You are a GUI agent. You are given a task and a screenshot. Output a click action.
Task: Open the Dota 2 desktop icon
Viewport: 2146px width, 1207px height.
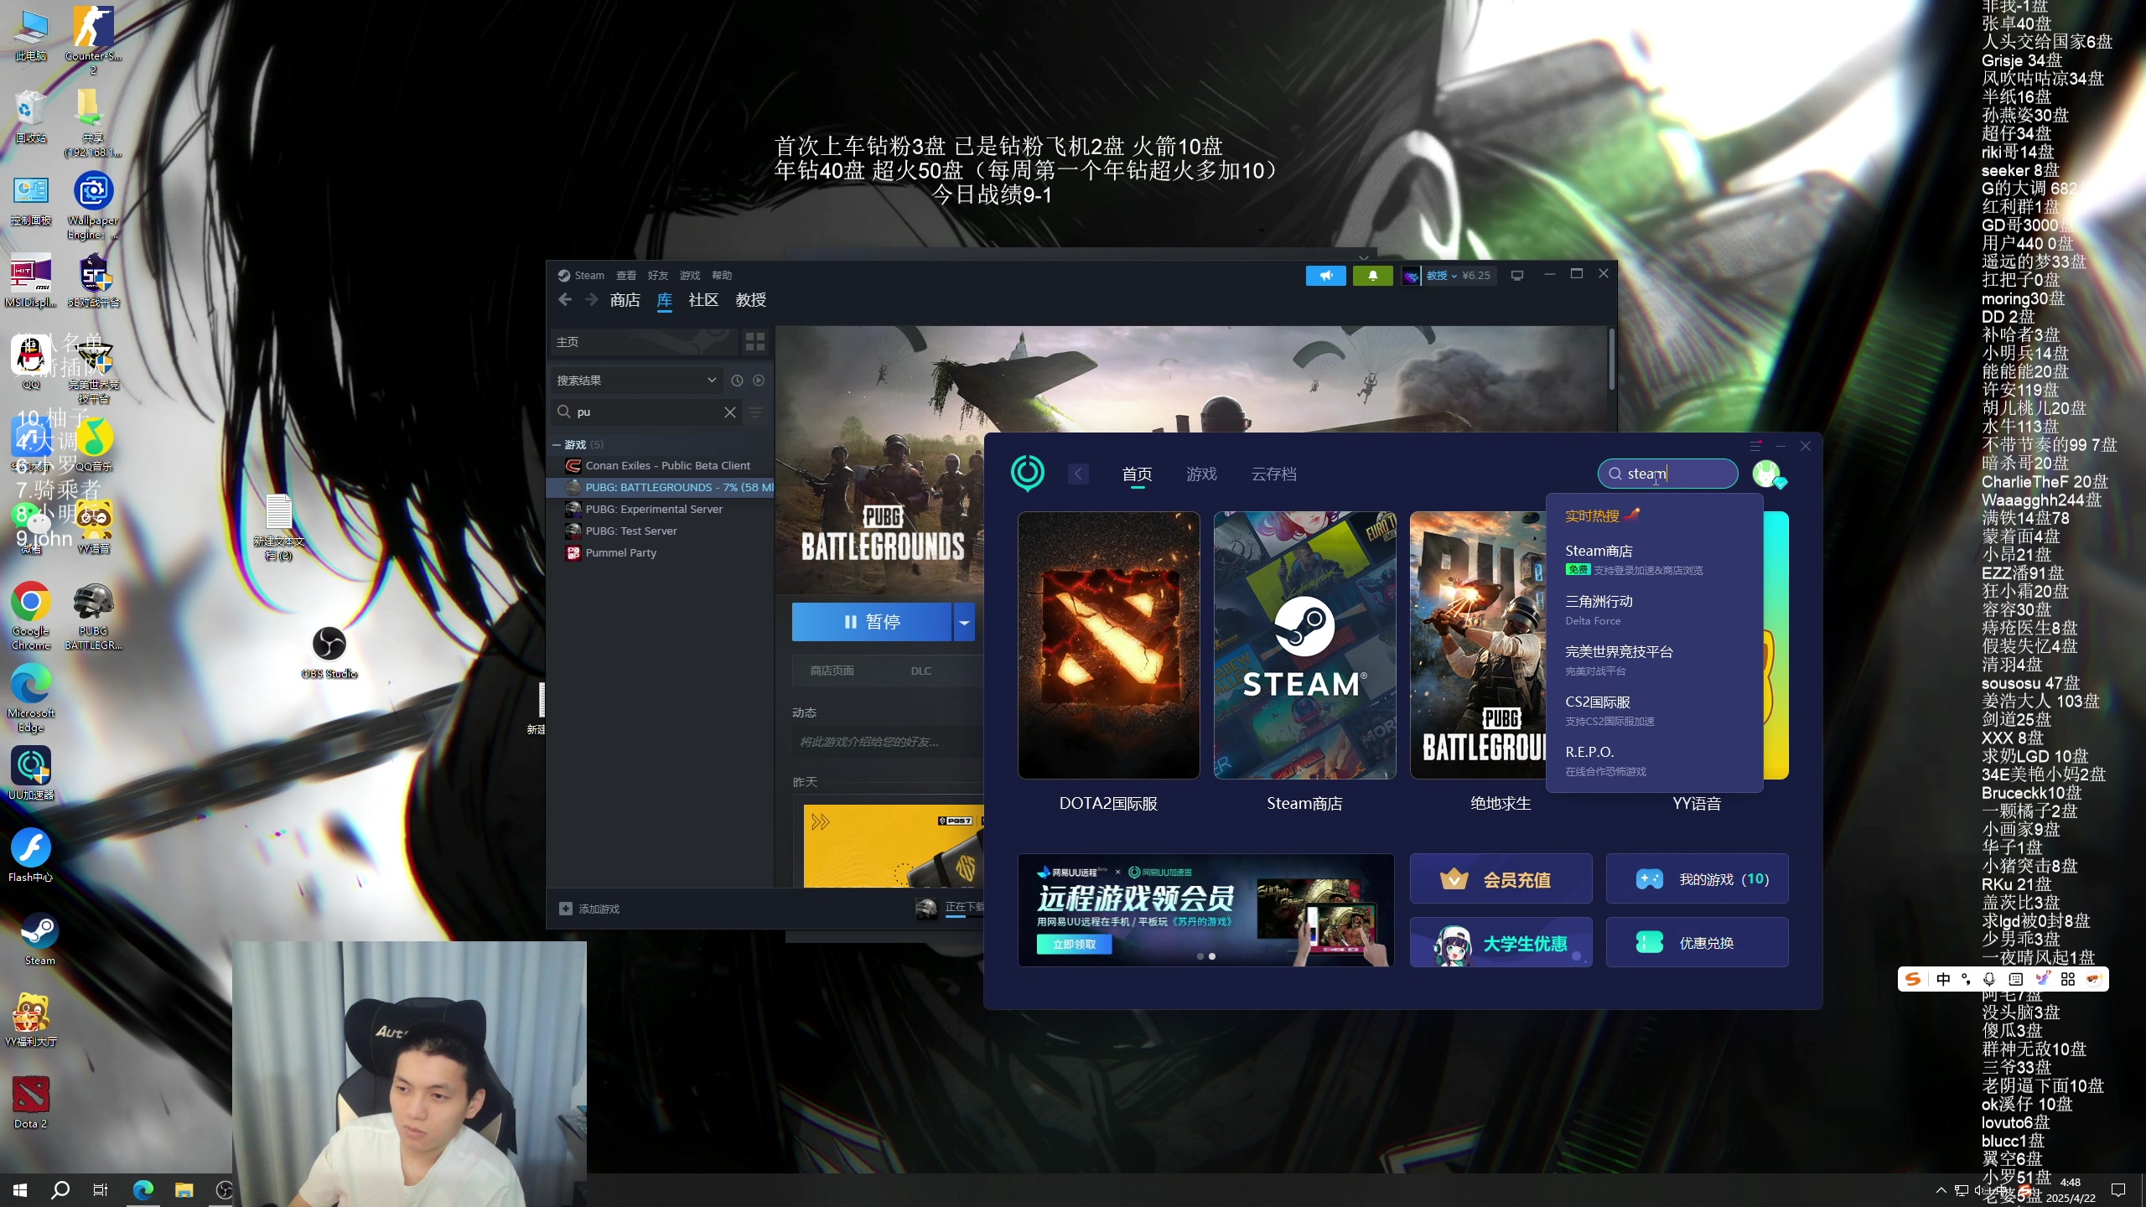[31, 1102]
